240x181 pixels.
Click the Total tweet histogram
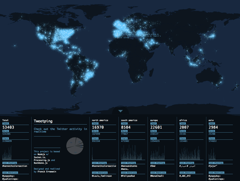click(7, 153)
